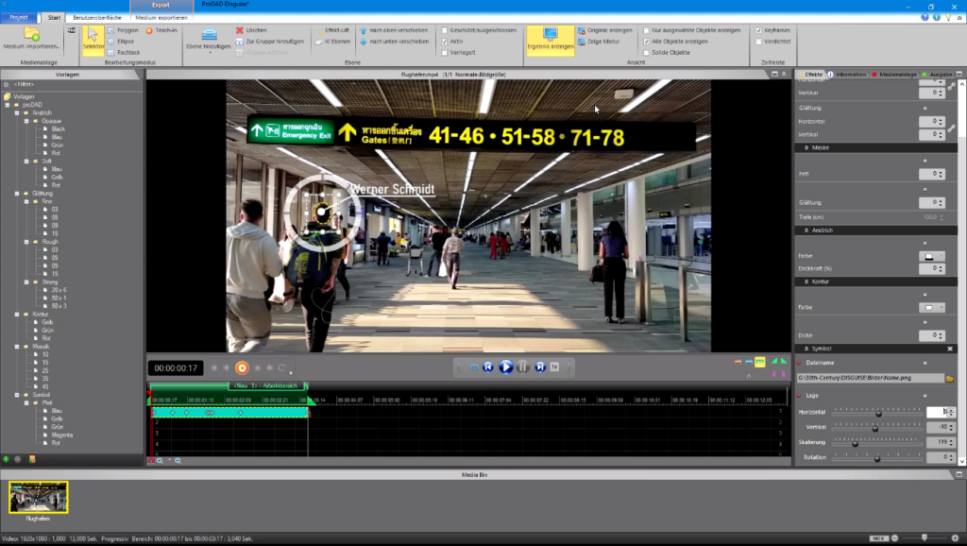Viewport: 967px width, 546px height.
Task: Open Anstrich Farbe color dropdown
Action: 932,256
